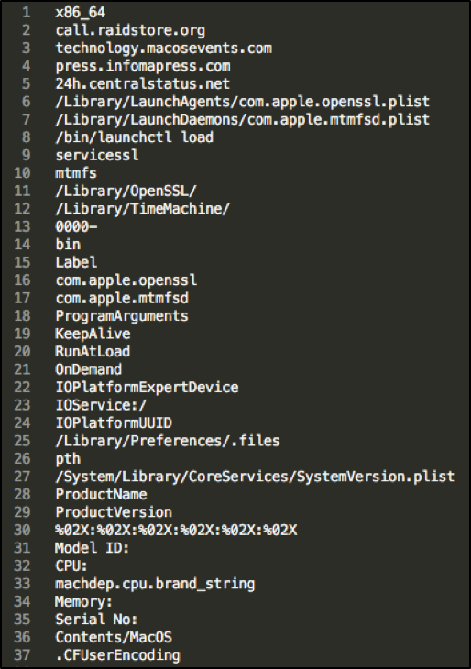The height and width of the screenshot is (669, 471).
Task: Click the call.raidstore.org string on line 2
Action: point(130,30)
